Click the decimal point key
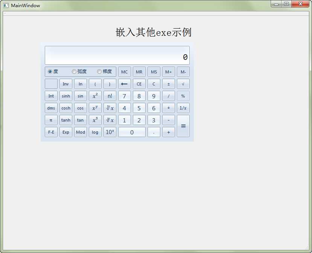Screen dimensions: 312x253 point(154,132)
